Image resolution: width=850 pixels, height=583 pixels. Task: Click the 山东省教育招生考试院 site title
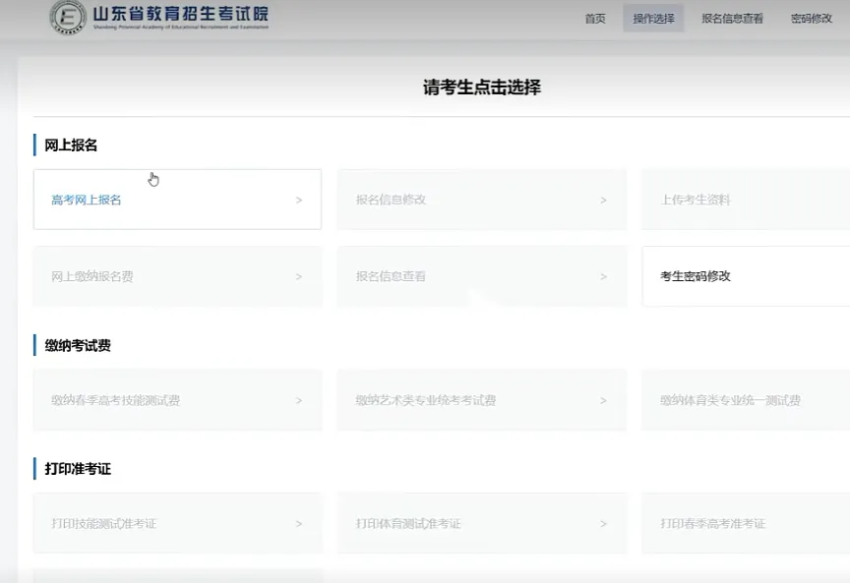180,14
